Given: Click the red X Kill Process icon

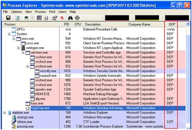Looking at the screenshot, I should 62,18.
